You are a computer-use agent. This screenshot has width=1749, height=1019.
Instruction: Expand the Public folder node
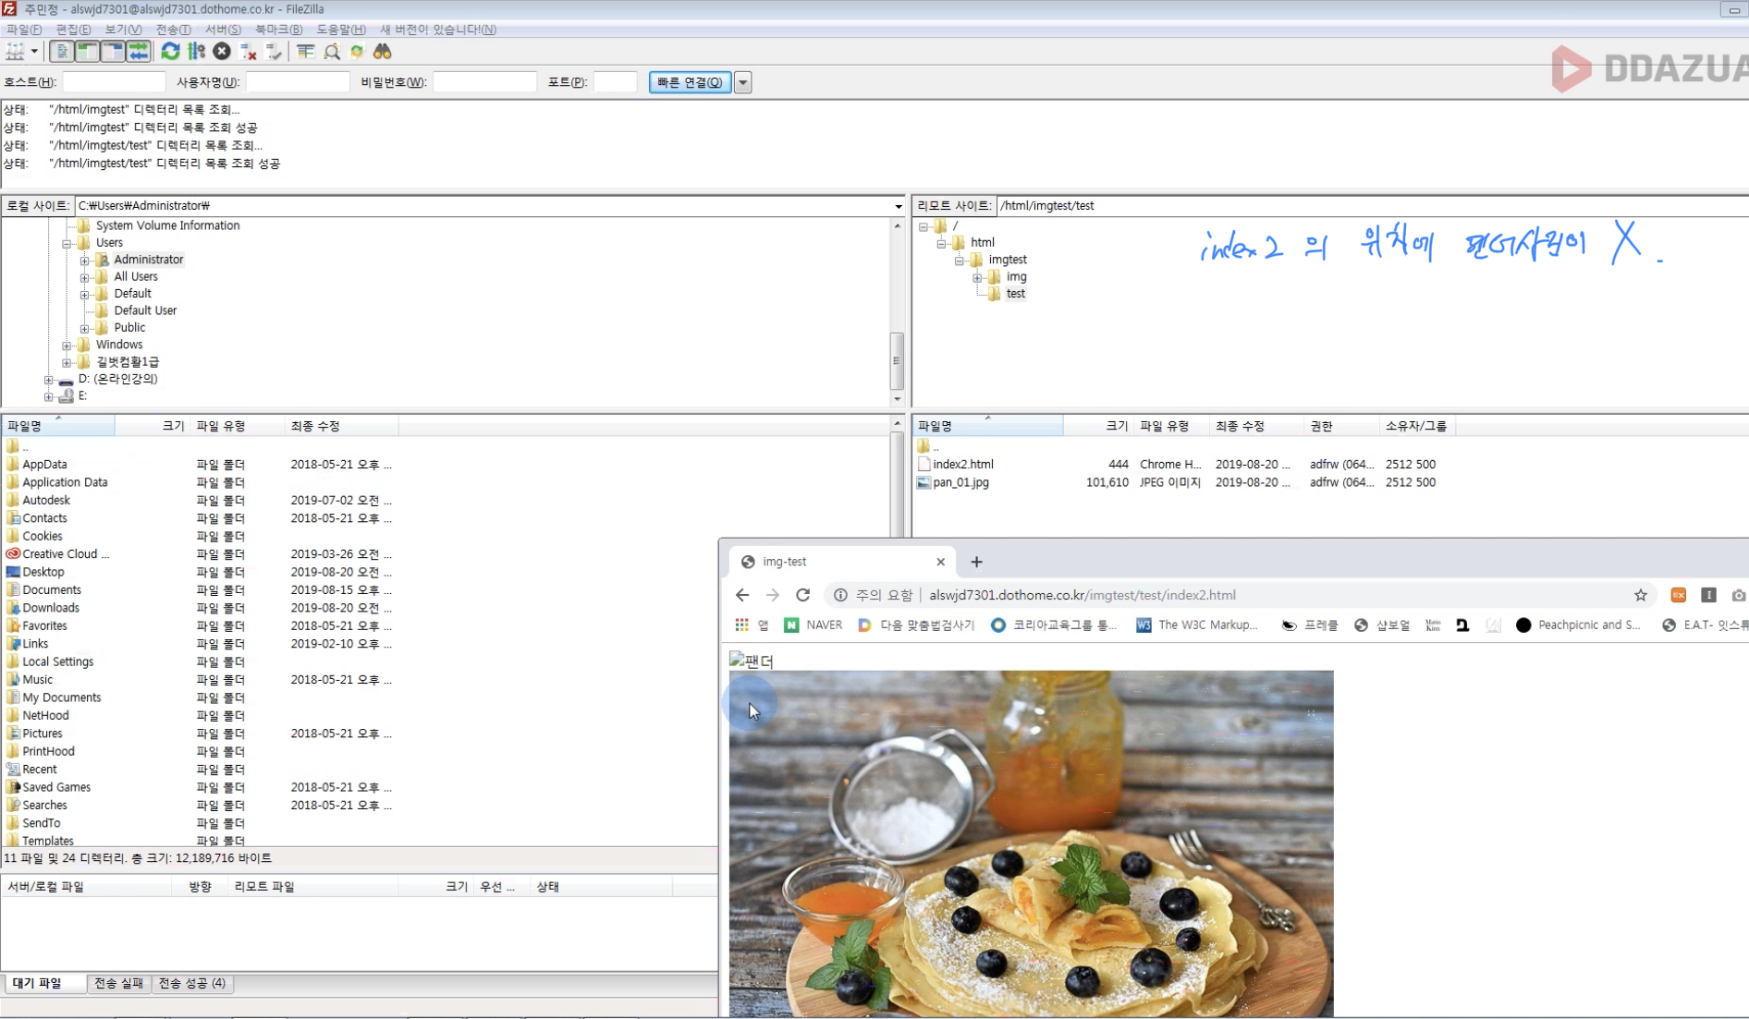click(84, 328)
